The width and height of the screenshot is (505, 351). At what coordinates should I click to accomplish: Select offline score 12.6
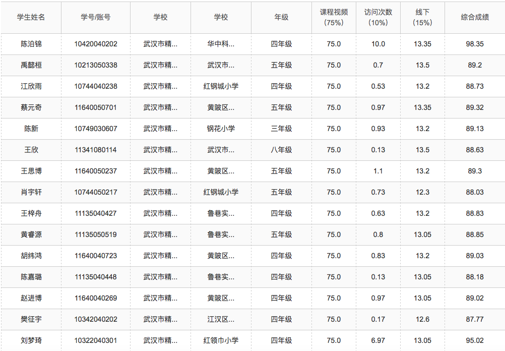[422, 319]
